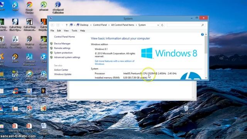Click the background window's scrollbar down arrow

coord(193,97)
